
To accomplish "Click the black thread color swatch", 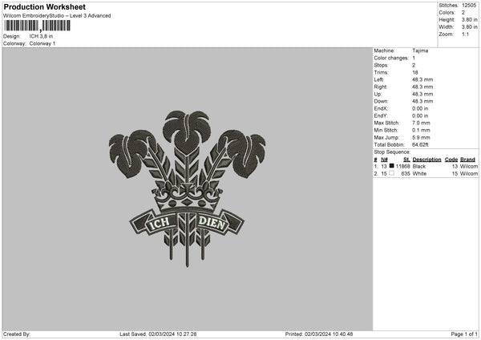I will [391, 166].
